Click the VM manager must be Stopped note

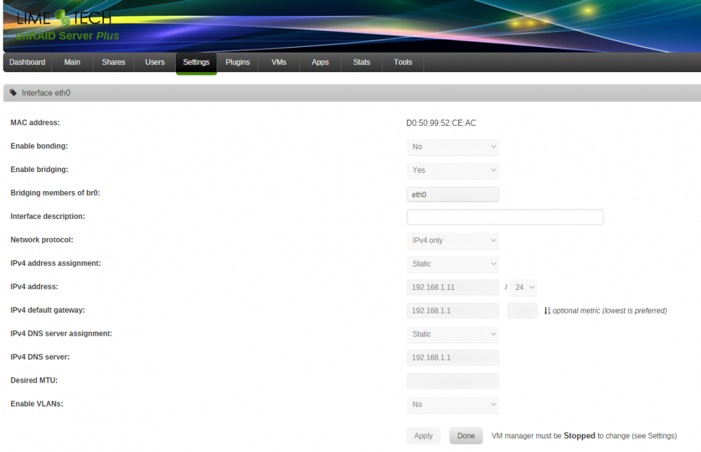[x=585, y=436]
